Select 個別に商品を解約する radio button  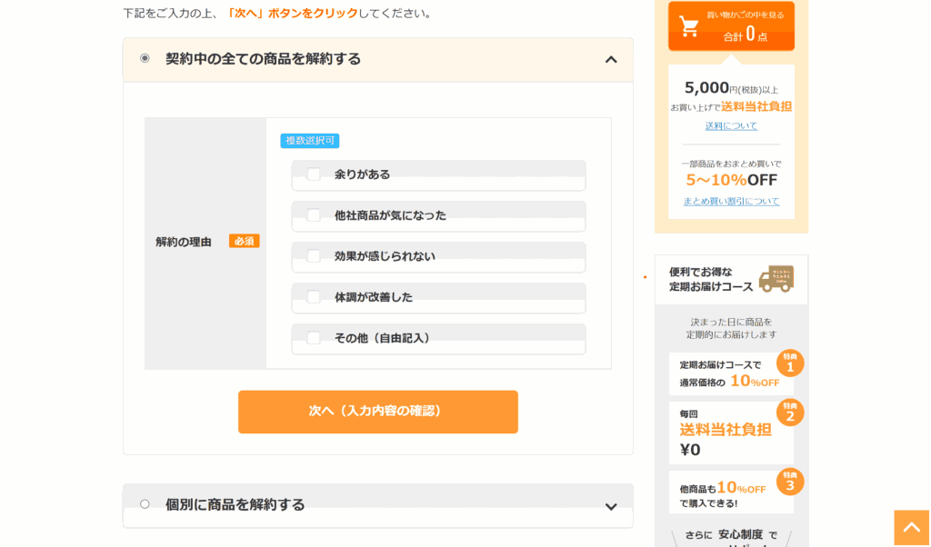145,504
